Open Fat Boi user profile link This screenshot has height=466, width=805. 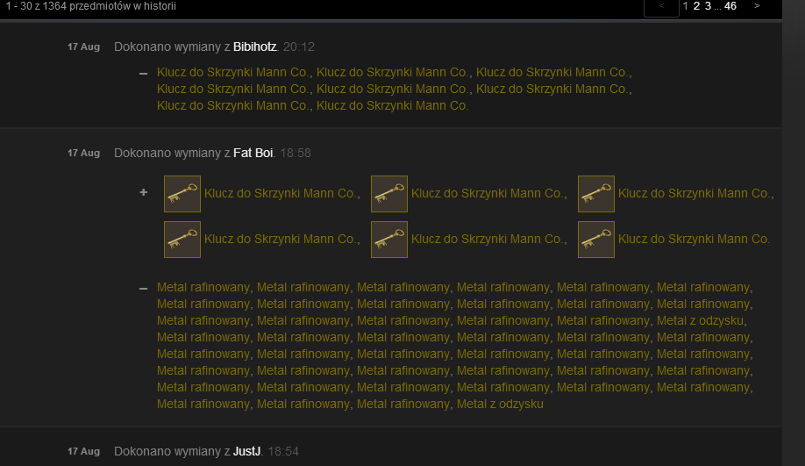tap(253, 153)
